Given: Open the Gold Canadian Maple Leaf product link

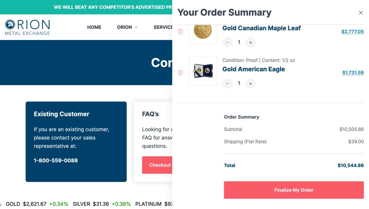Looking at the screenshot, I should [262, 28].
